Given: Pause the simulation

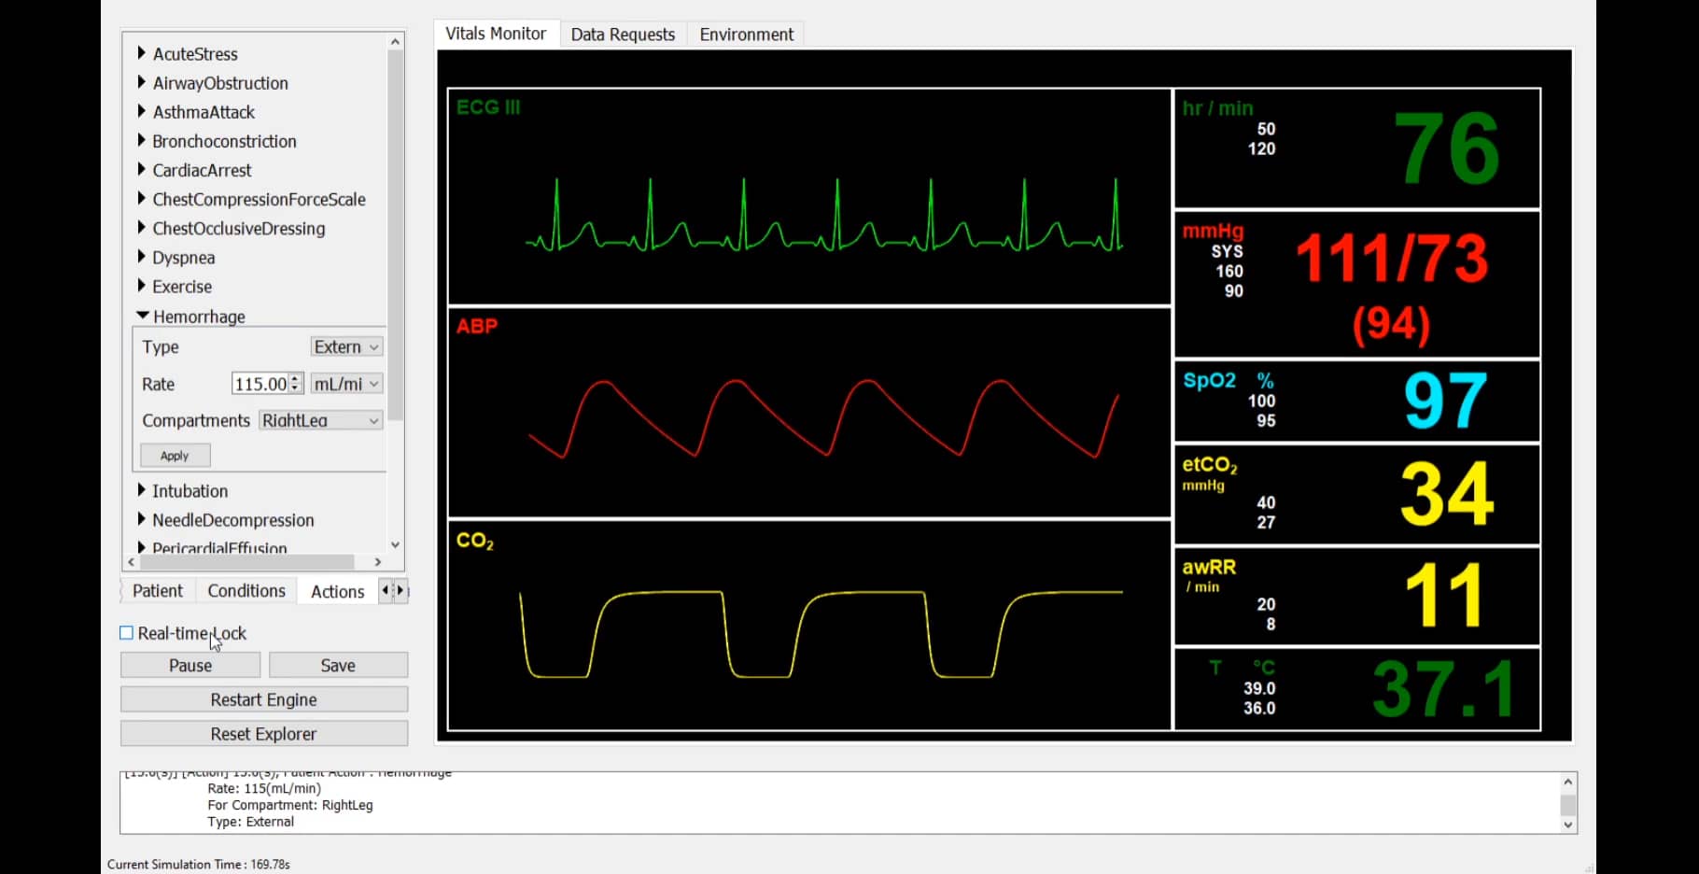Looking at the screenshot, I should [190, 665].
